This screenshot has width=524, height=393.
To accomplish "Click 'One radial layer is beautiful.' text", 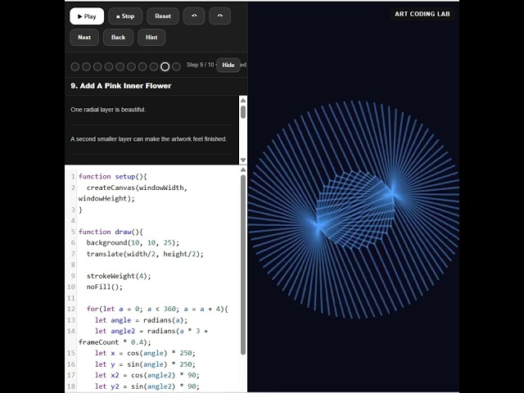I will (x=108, y=110).
